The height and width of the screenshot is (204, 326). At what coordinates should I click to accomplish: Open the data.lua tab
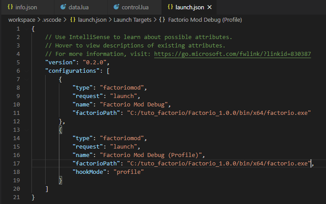(x=81, y=8)
